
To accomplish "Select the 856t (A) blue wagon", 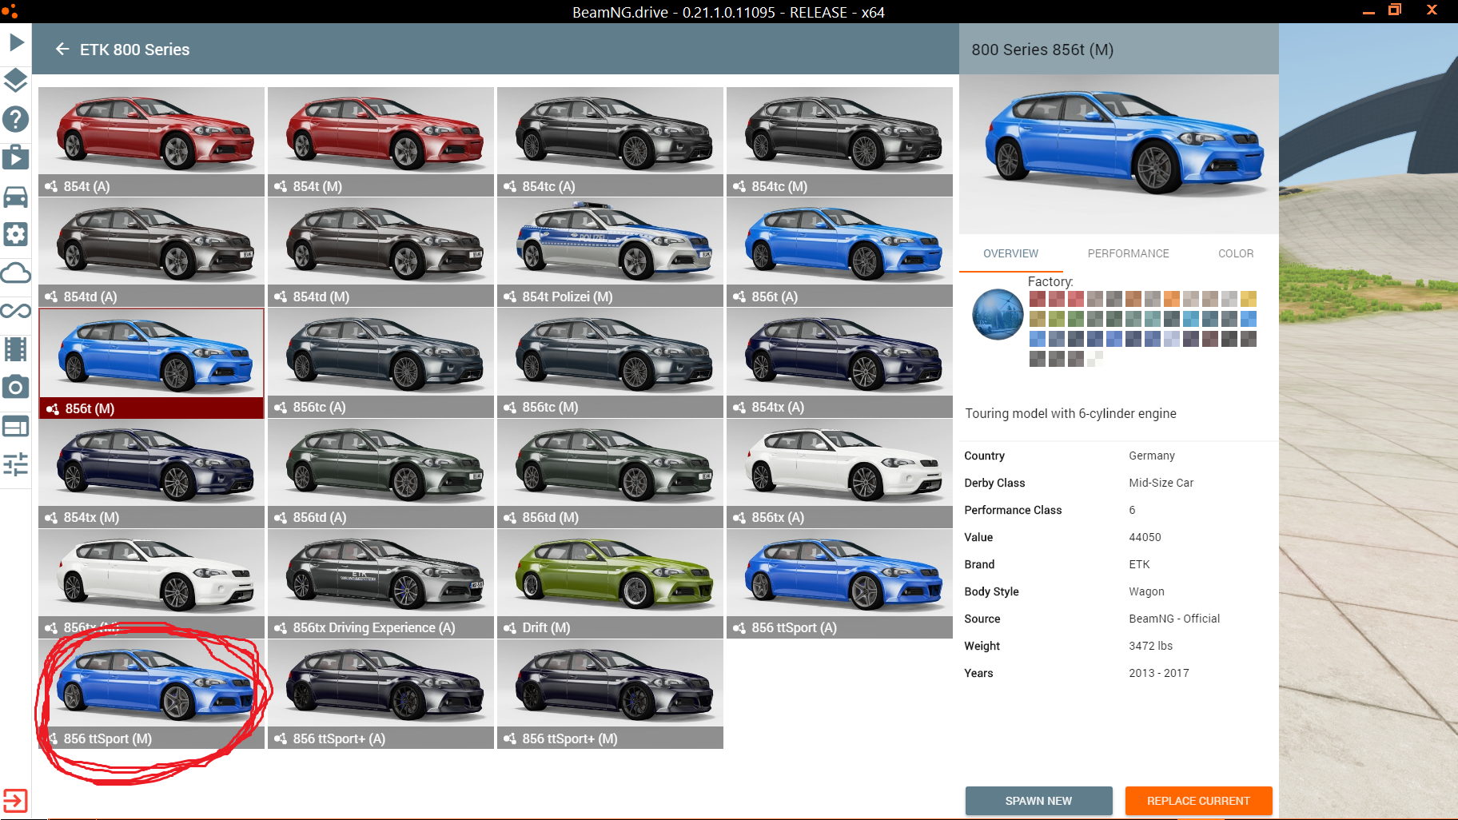I will pos(839,252).
